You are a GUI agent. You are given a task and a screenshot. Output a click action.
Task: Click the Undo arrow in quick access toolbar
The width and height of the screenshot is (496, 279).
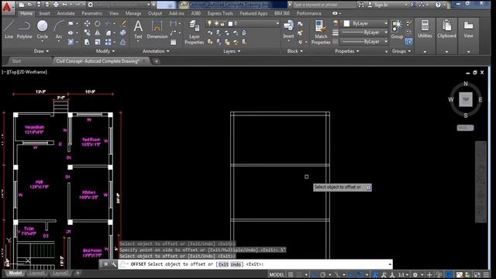click(x=64, y=5)
